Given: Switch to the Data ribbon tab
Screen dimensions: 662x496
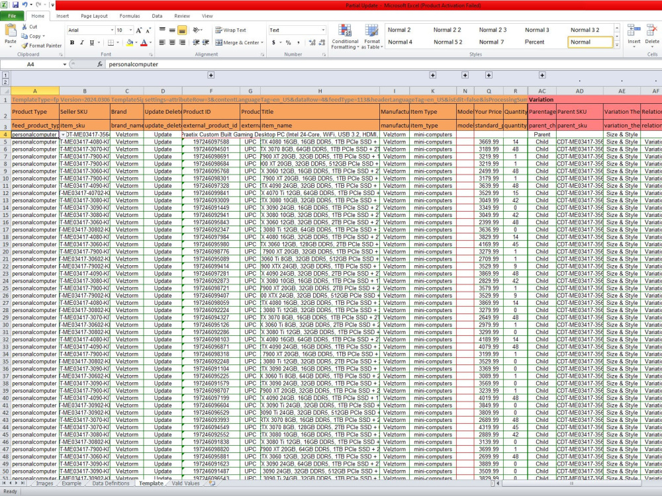Looking at the screenshot, I should tap(157, 16).
